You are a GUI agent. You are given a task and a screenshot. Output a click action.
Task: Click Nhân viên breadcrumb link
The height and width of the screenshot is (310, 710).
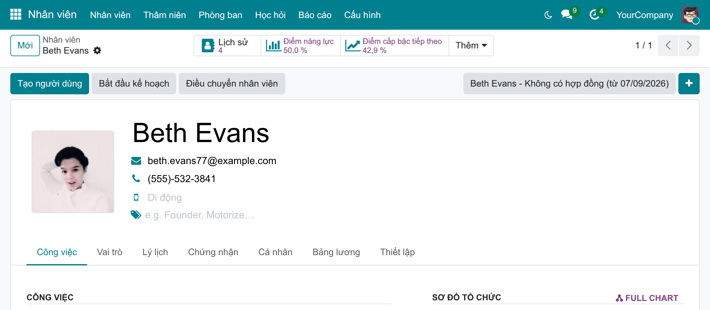pos(61,40)
